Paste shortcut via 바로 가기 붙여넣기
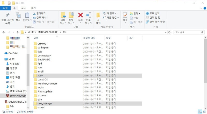 click(45, 22)
